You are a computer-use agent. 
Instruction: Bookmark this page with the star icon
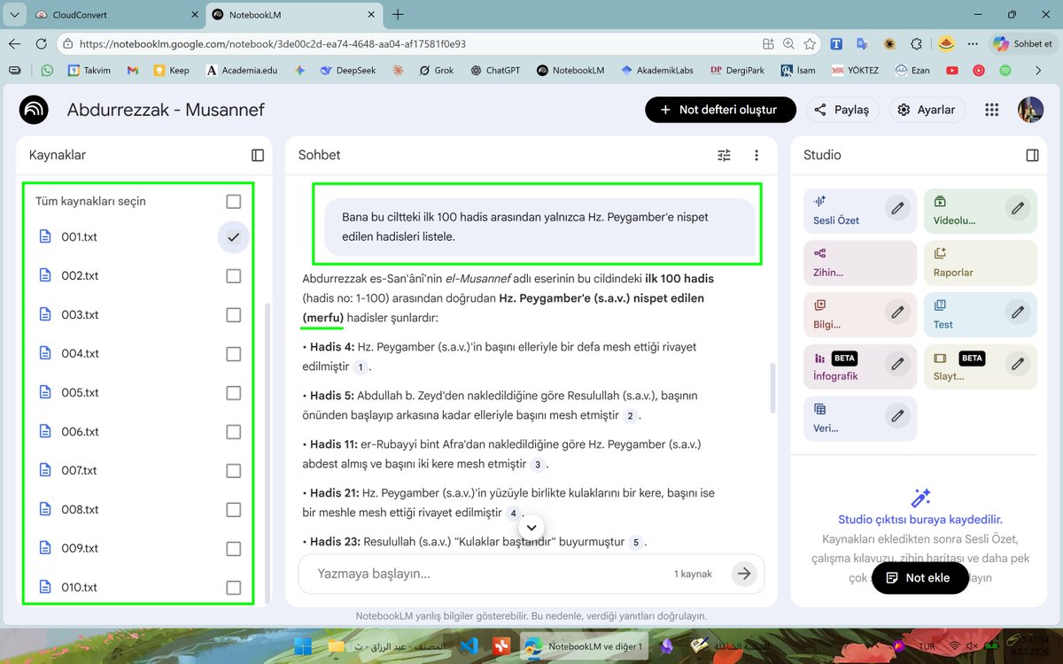pyautogui.click(x=810, y=43)
